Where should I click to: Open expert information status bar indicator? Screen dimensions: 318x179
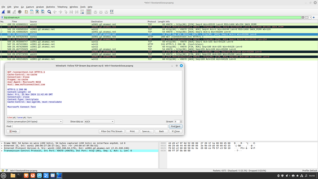[x=3, y=171]
